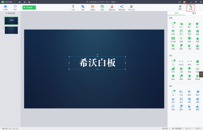Apply 百叶窗 blinds entrance animation

(x=173, y=40)
